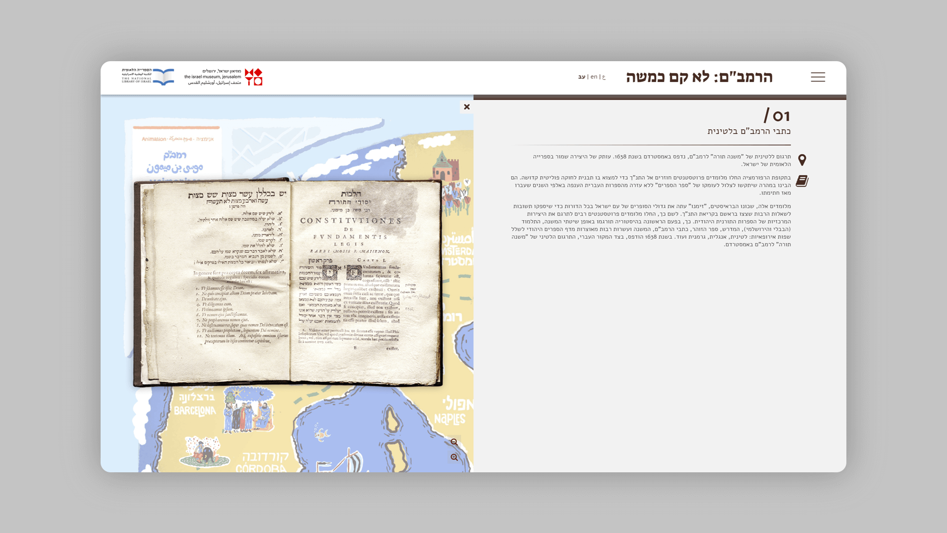Switch language to English (en)
947x533 pixels.
tap(594, 76)
